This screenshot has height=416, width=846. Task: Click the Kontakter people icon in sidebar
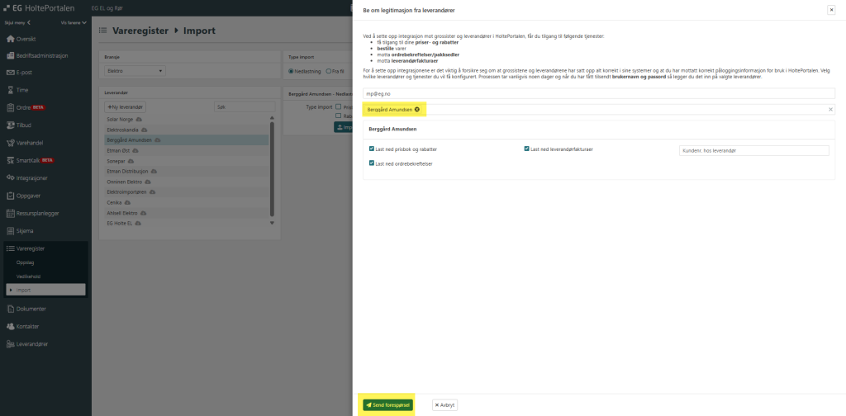[x=11, y=326]
